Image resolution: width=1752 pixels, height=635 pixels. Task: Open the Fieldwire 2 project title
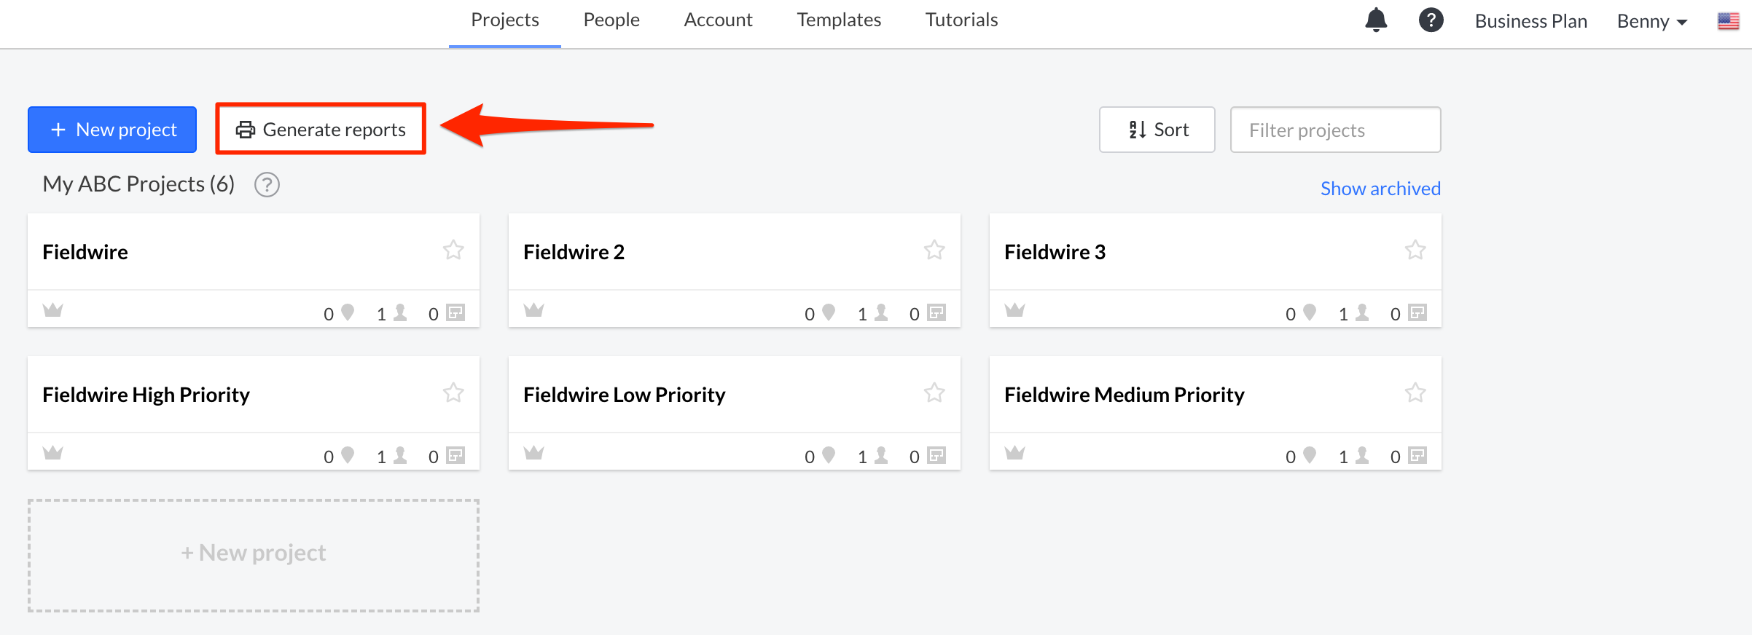(x=574, y=252)
